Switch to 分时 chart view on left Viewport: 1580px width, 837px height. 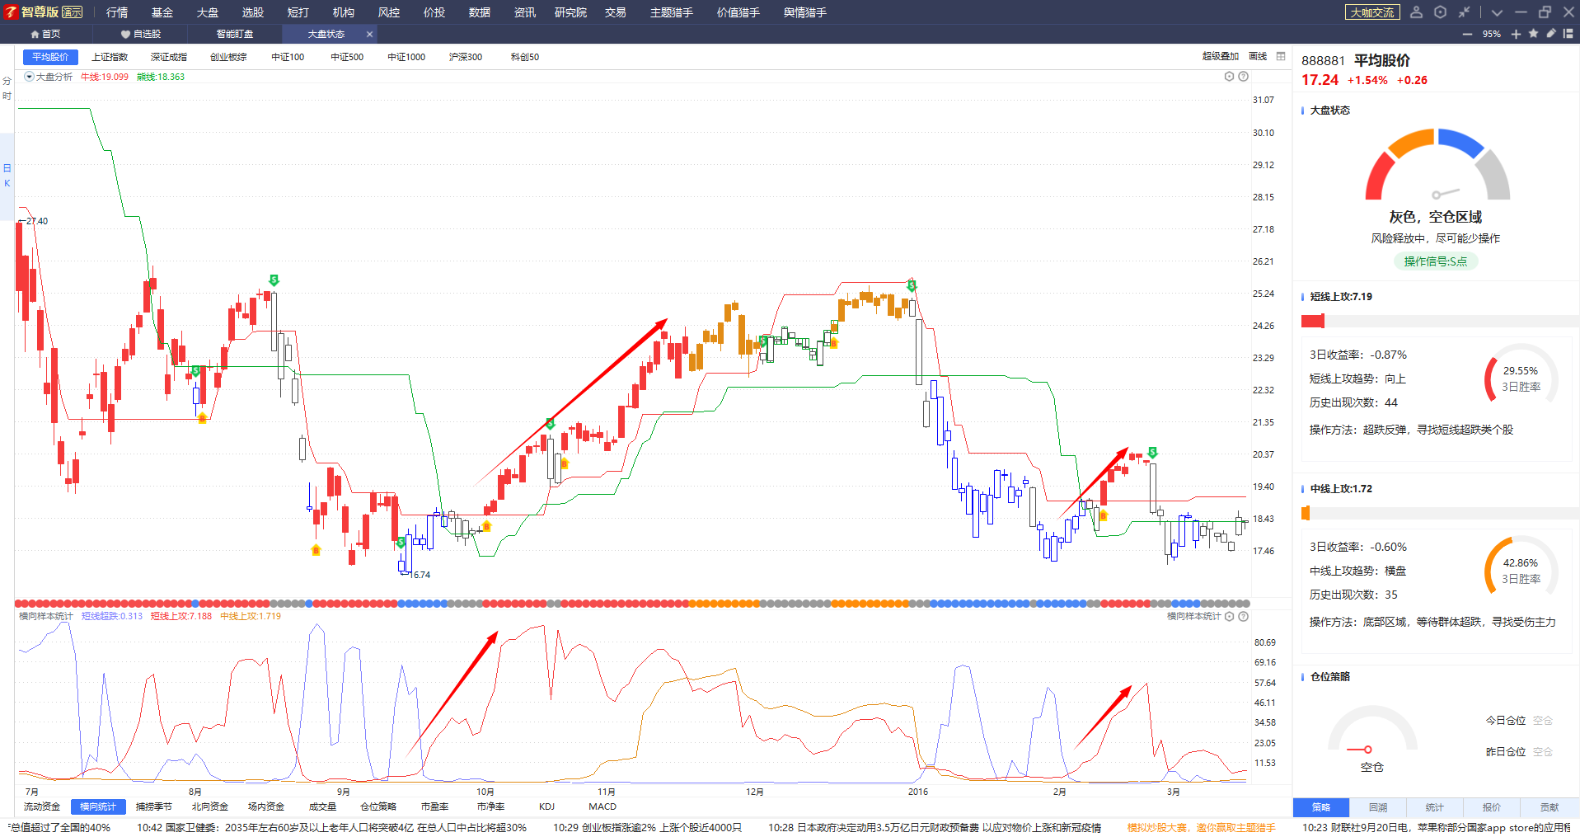click(x=7, y=88)
